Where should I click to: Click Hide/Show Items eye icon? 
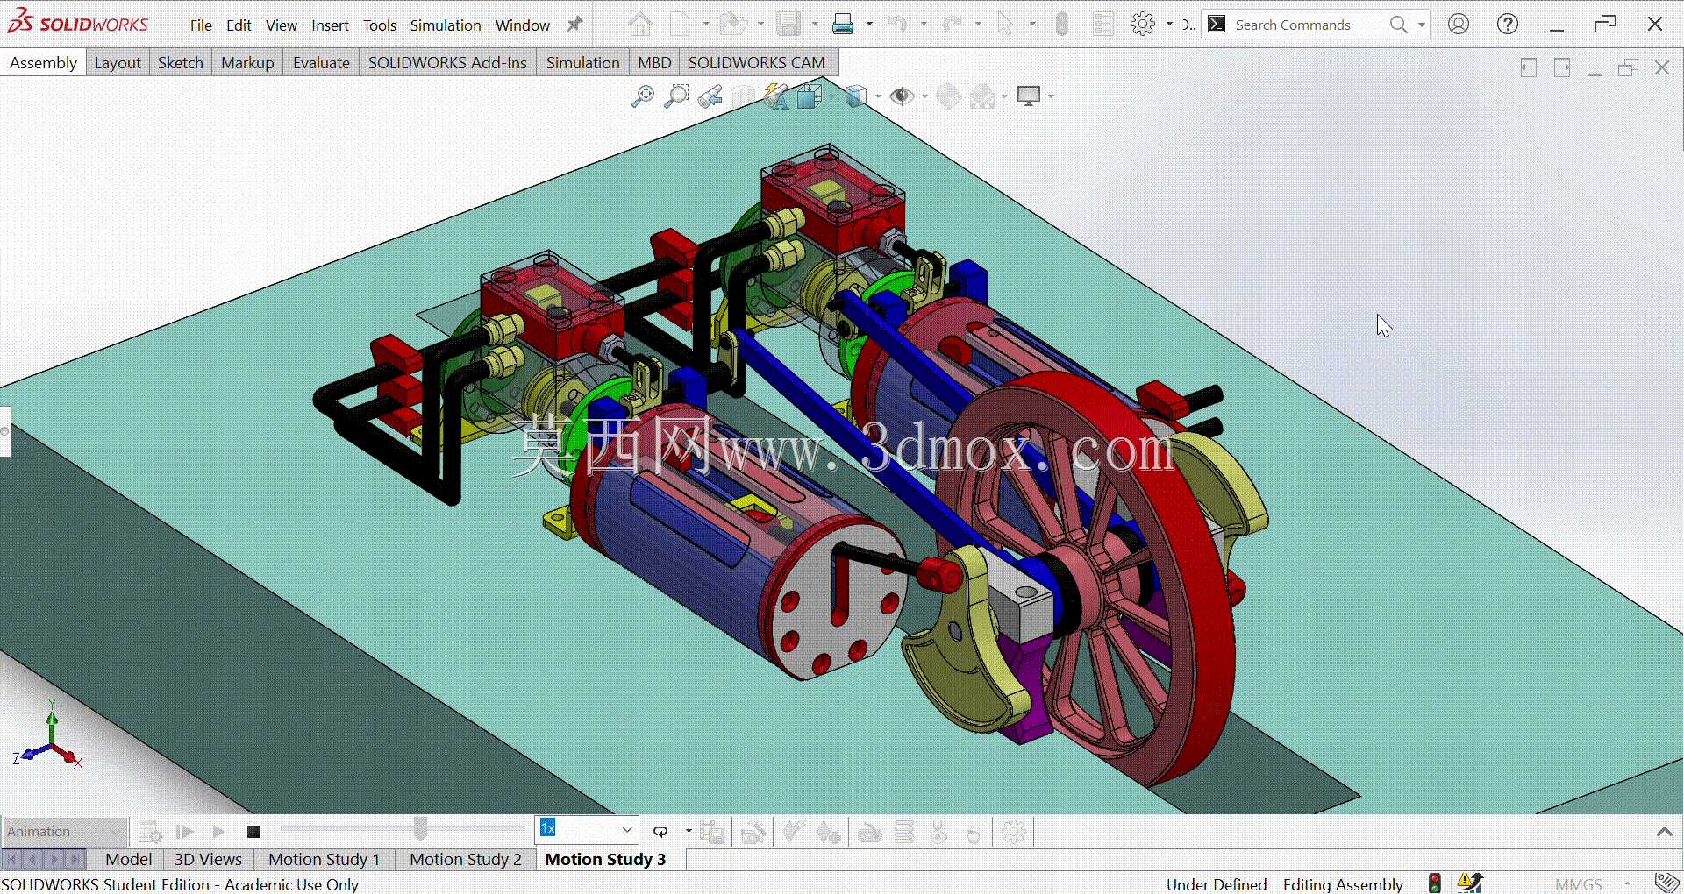point(902,96)
